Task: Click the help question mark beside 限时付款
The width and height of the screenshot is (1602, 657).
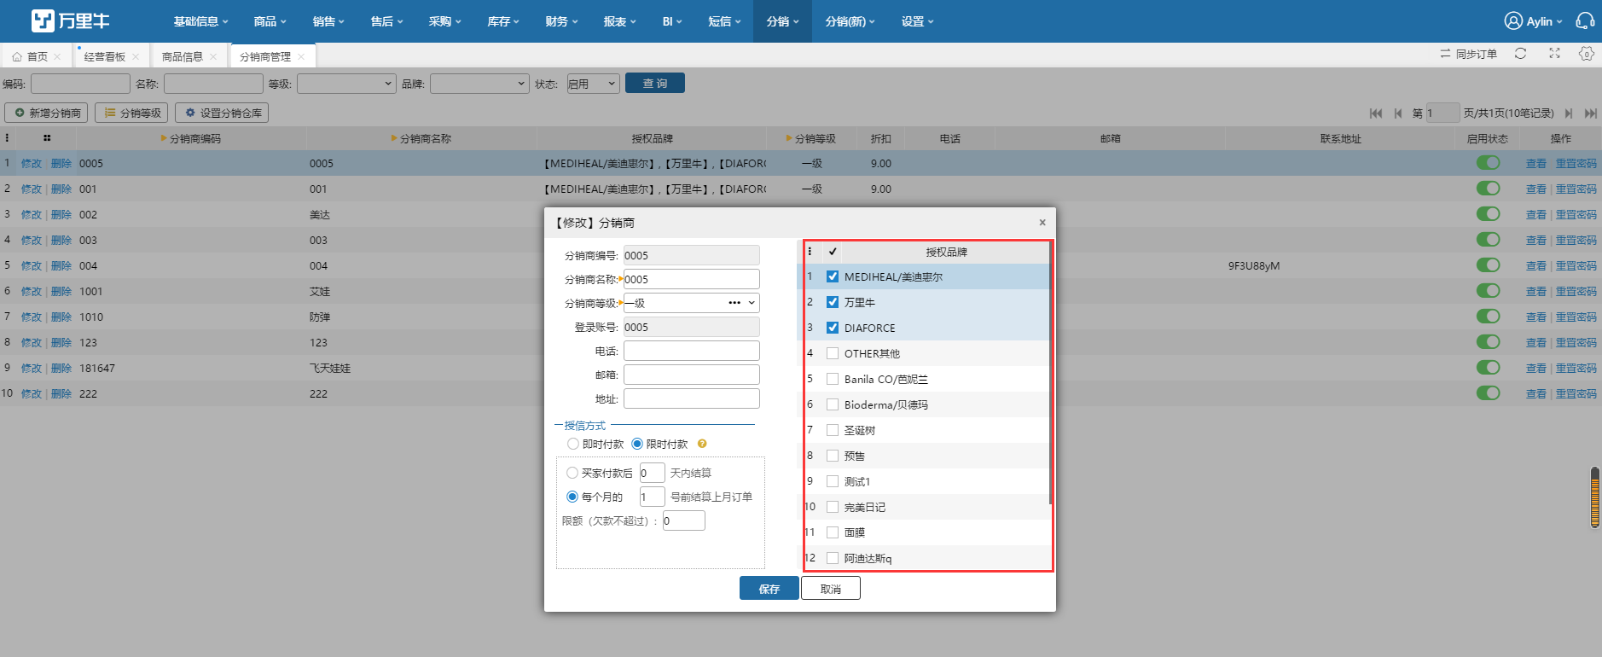Action: 702,444
